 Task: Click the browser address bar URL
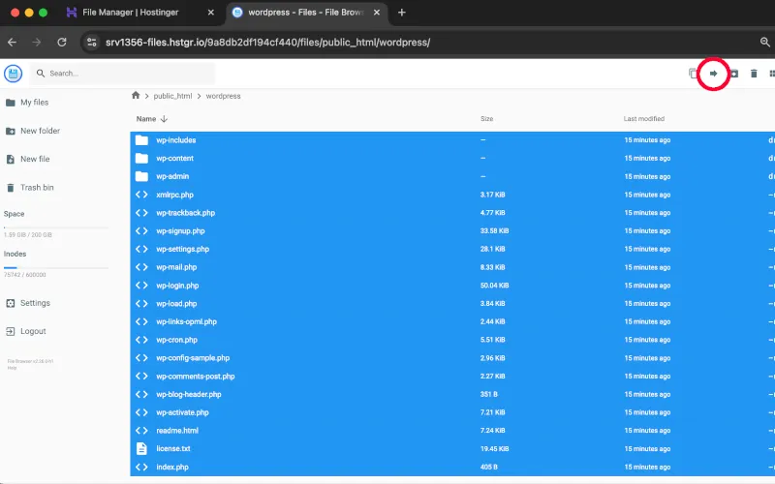[x=267, y=43]
